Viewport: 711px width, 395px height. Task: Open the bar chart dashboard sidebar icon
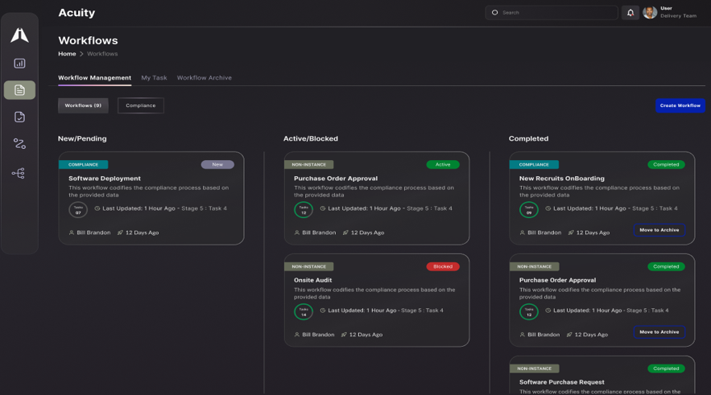[19, 64]
